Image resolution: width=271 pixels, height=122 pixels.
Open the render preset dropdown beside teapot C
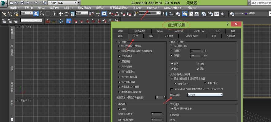coord(31,20)
